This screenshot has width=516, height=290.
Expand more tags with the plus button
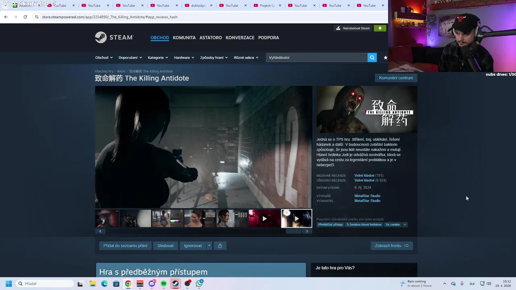[405, 224]
